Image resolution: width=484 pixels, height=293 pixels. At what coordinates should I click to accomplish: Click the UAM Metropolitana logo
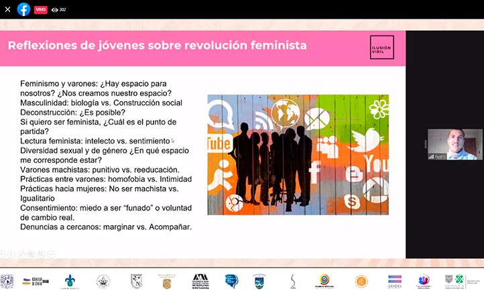pyautogui.click(x=200, y=281)
